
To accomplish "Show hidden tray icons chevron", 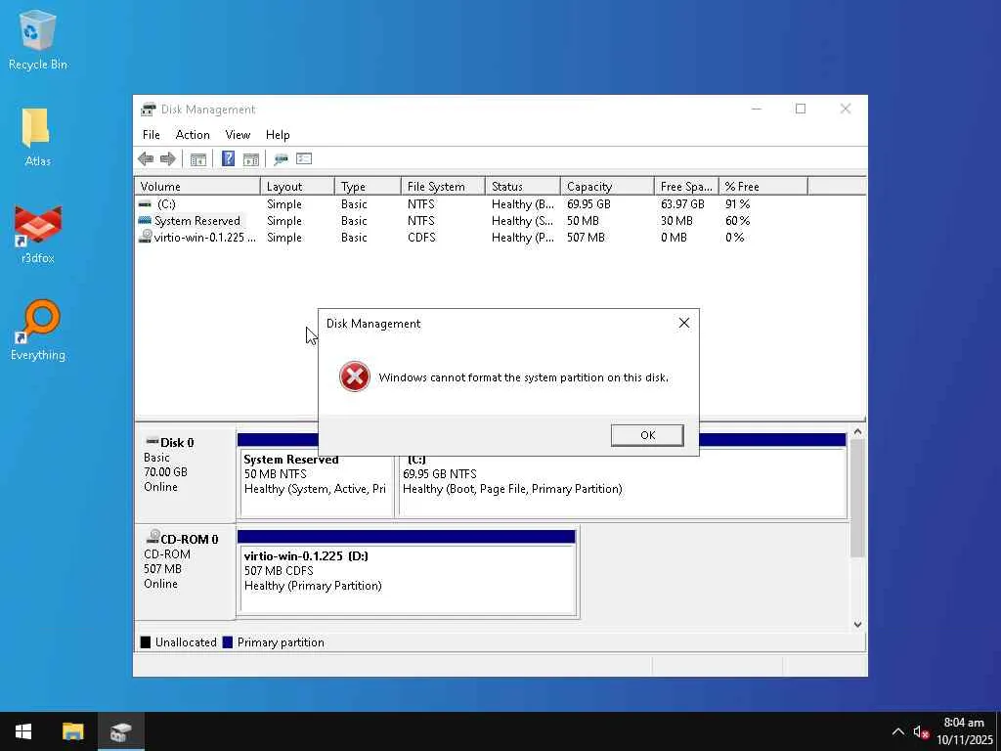I will [897, 731].
